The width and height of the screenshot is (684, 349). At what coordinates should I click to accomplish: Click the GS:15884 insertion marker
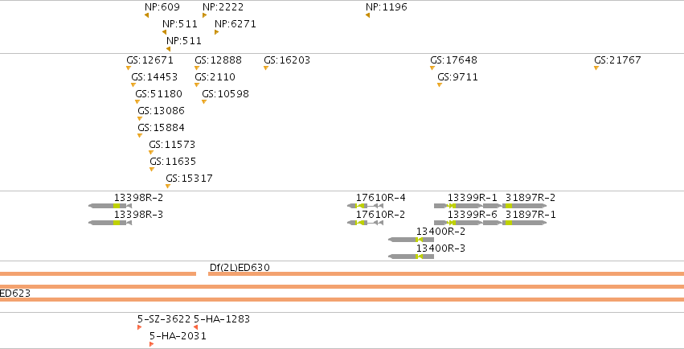(x=140, y=136)
